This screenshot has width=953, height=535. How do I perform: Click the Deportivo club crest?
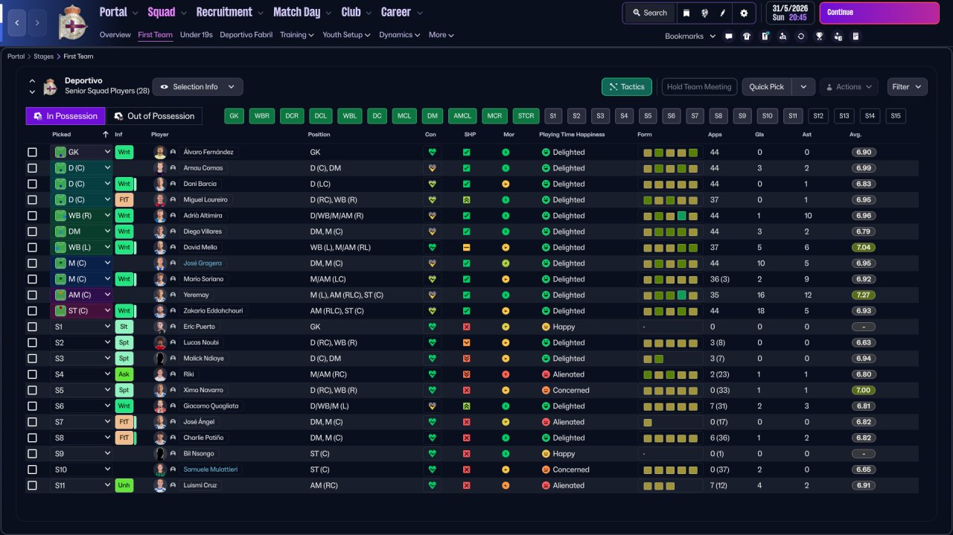tap(72, 22)
